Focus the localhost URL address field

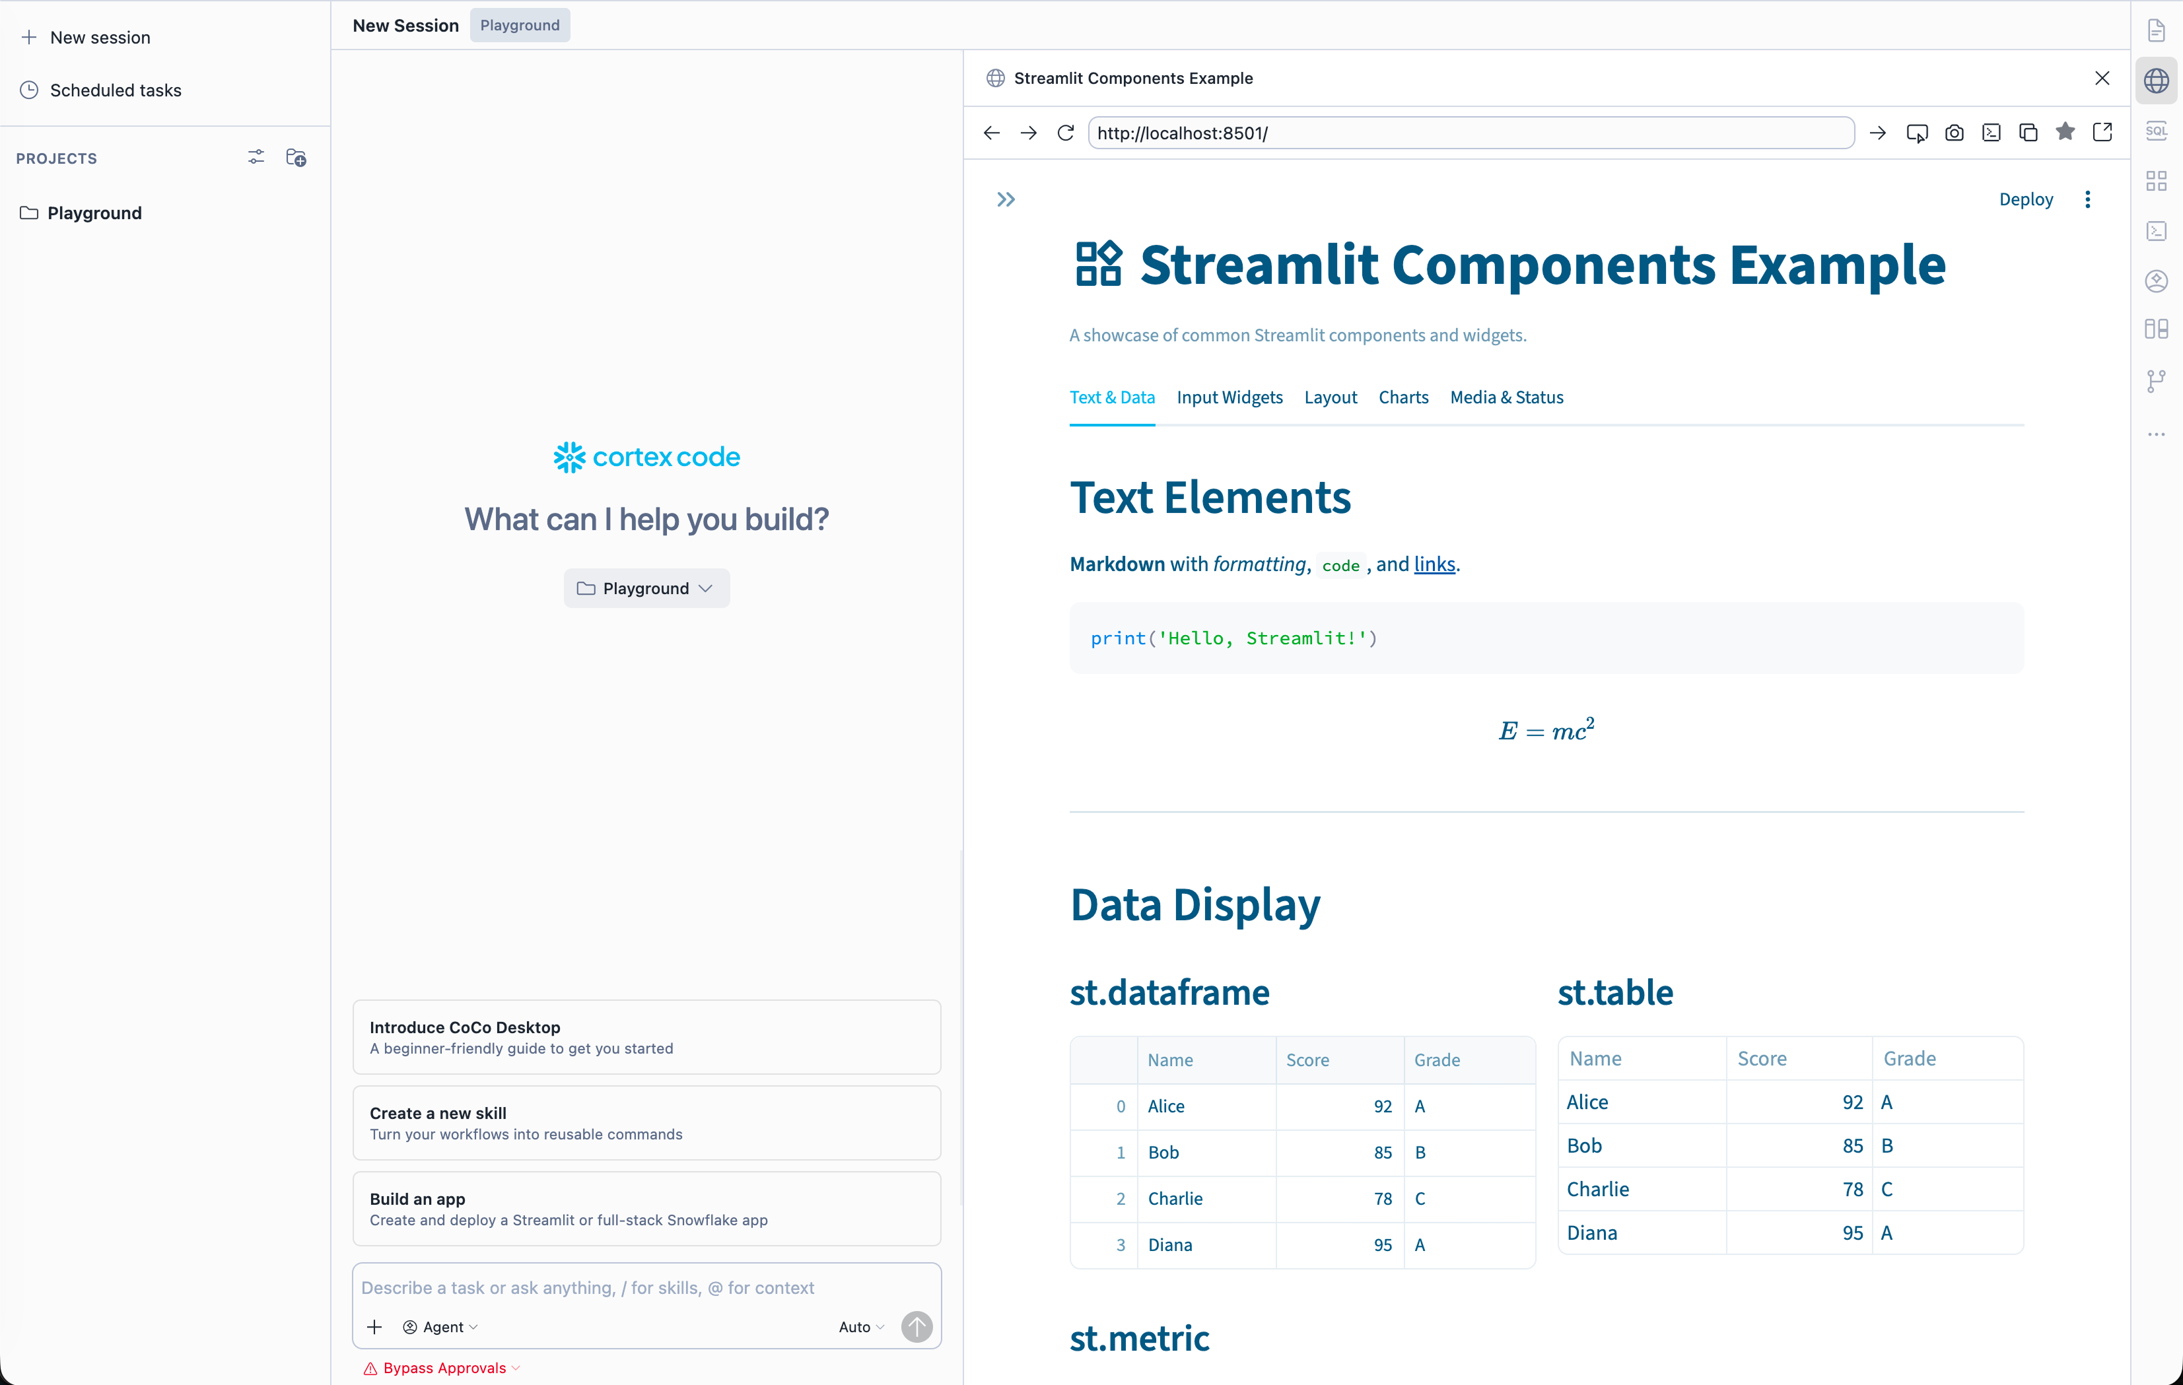tap(1471, 133)
